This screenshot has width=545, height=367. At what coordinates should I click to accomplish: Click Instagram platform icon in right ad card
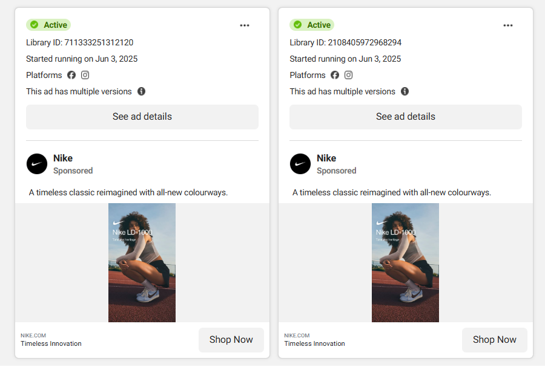click(x=349, y=75)
